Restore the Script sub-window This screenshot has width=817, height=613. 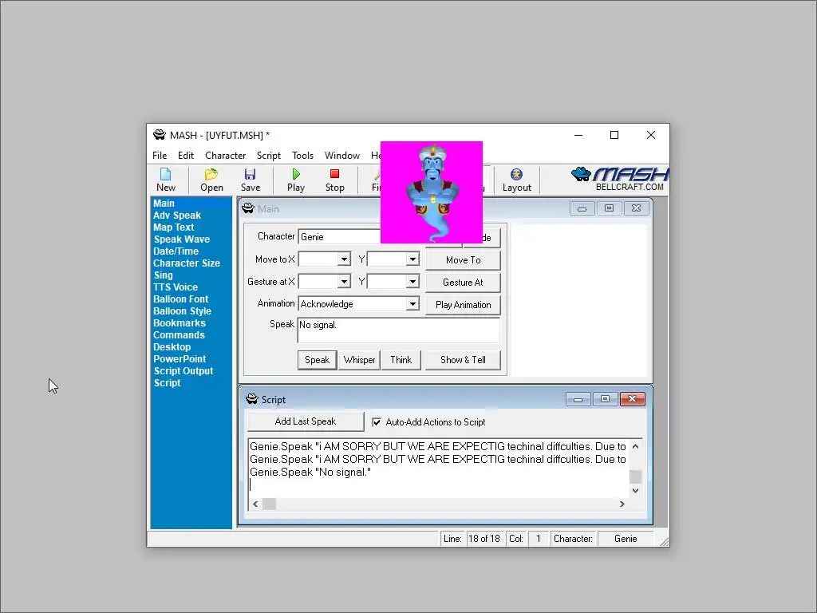[605, 399]
